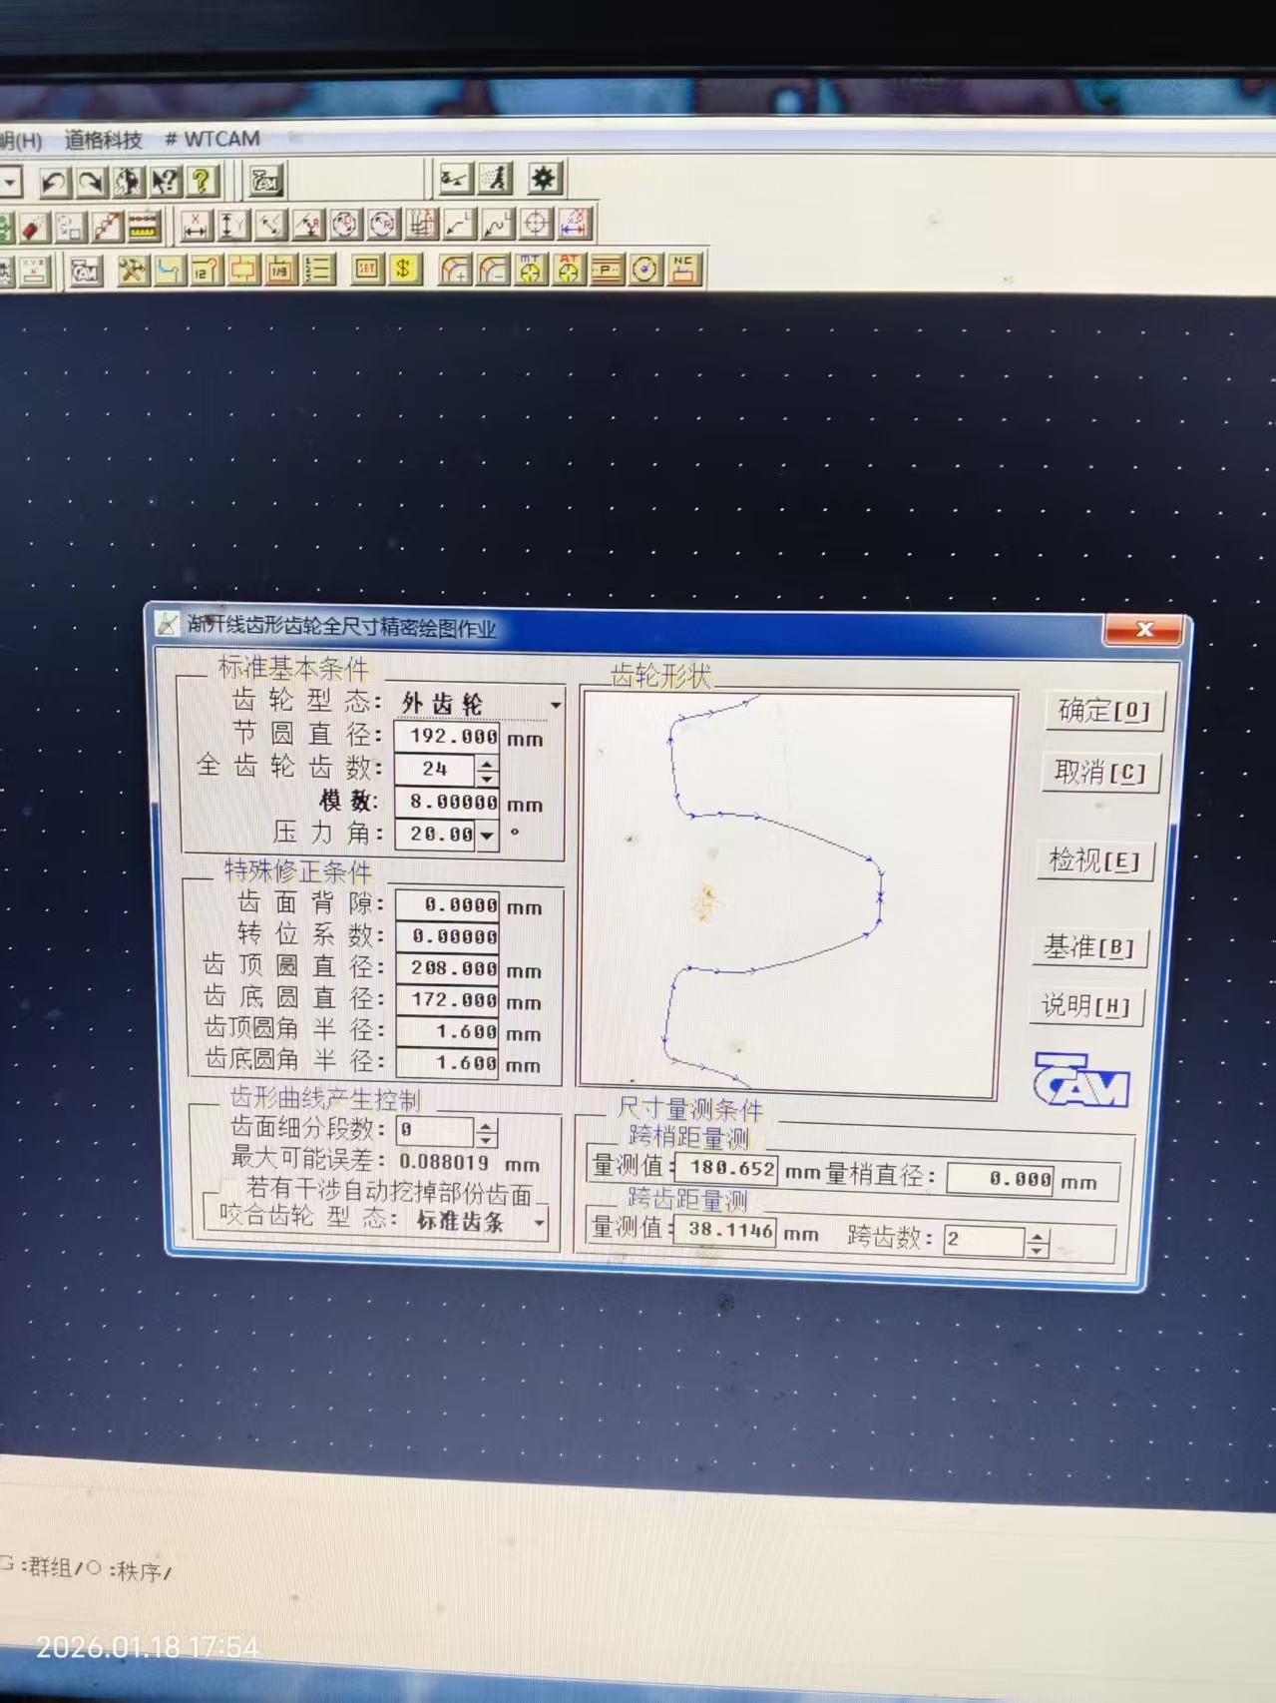The image size is (1276, 1703).
Task: Click the 齿顶圆角半径 field showing 1.600
Action: tap(448, 1031)
